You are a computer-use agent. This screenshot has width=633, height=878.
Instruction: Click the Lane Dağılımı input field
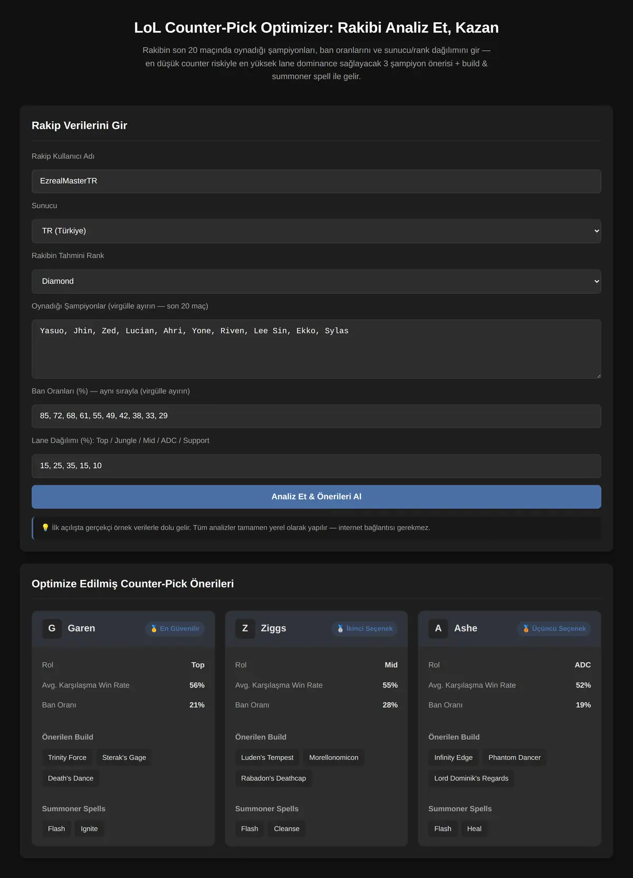click(316, 466)
